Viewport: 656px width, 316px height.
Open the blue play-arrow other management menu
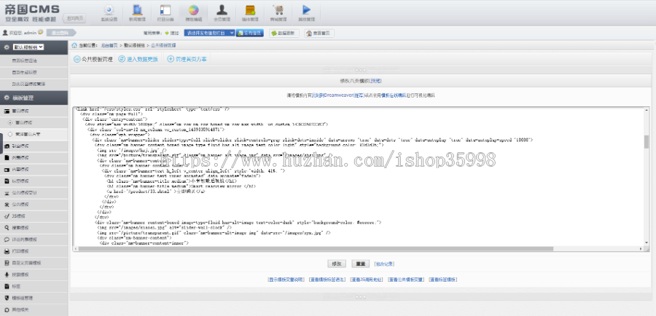pos(307,13)
